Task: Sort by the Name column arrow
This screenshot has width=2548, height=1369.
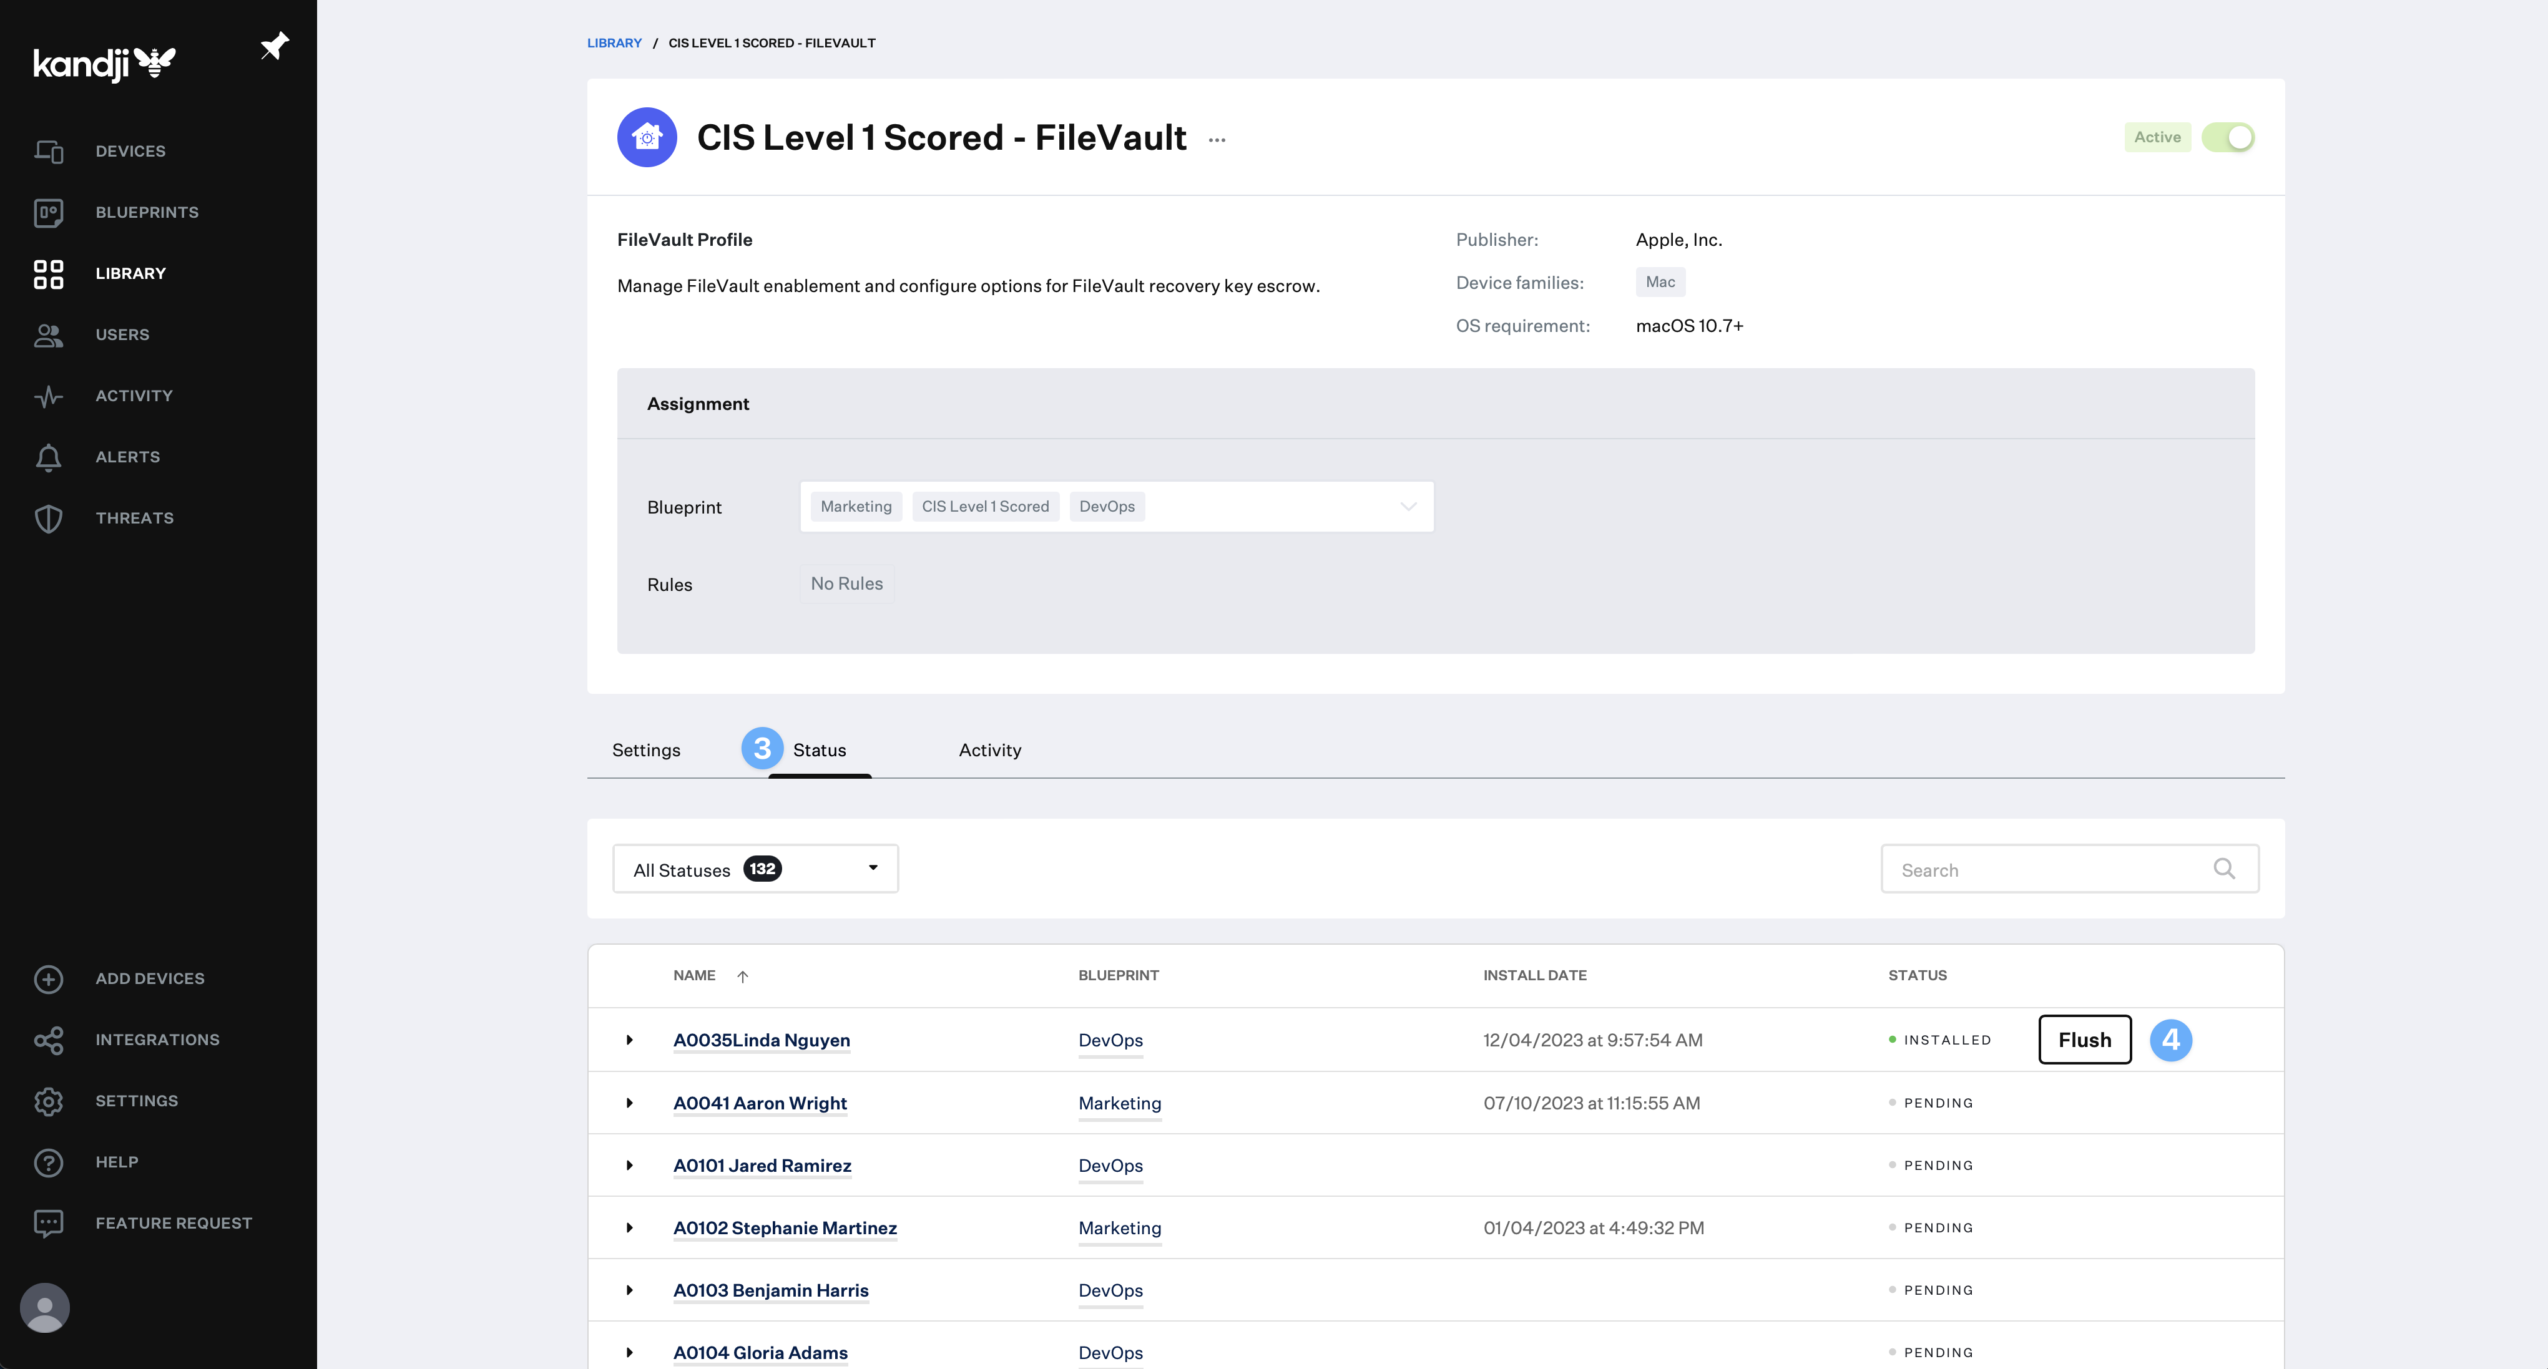Action: (x=743, y=977)
